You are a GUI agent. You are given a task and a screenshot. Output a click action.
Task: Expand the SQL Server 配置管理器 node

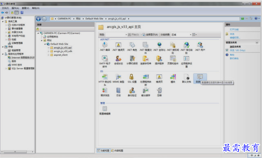point(6,69)
